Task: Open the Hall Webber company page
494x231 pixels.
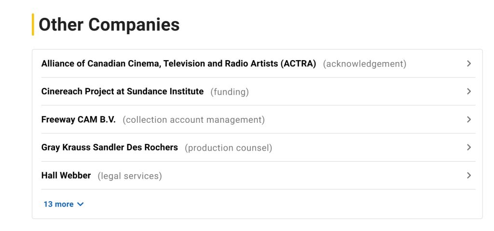Action: coord(66,175)
